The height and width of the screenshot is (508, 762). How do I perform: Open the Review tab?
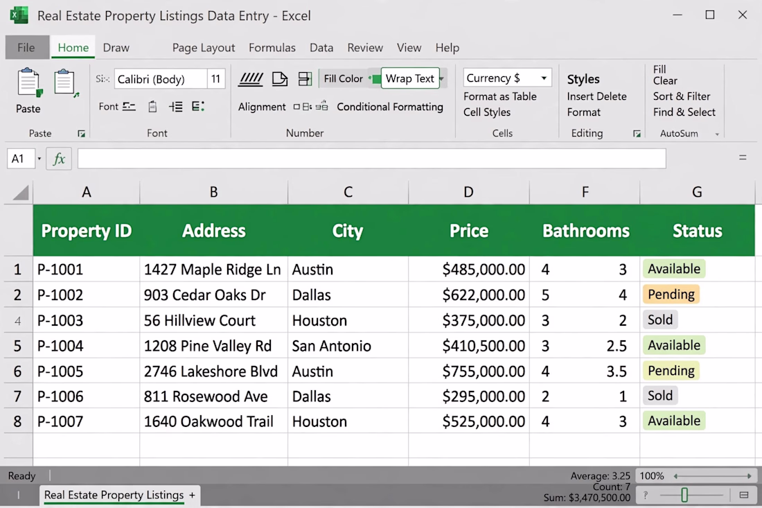[x=365, y=48]
